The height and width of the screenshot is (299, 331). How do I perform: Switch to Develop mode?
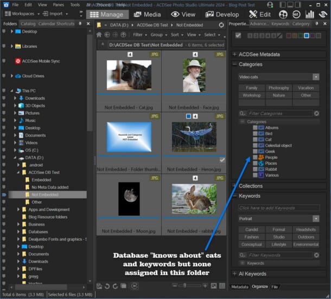point(221,14)
